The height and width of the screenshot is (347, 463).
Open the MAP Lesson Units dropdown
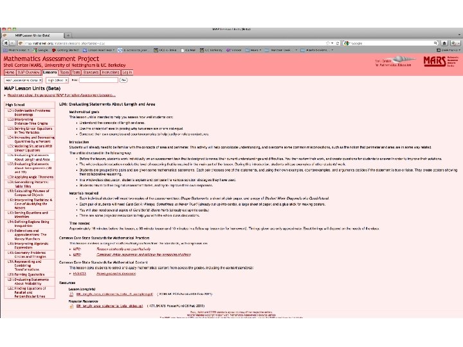coord(23,80)
